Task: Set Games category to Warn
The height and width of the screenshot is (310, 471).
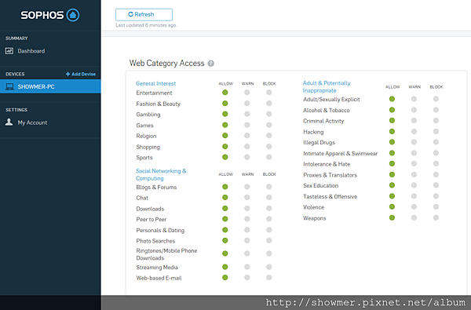Action: tap(247, 125)
